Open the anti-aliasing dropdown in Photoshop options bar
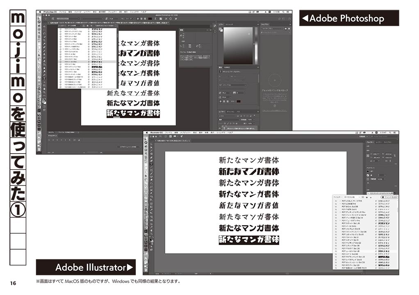The image size is (419, 295). point(129,19)
